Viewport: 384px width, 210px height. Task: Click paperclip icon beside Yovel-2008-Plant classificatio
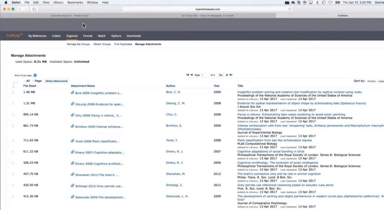pyautogui.click(x=72, y=141)
